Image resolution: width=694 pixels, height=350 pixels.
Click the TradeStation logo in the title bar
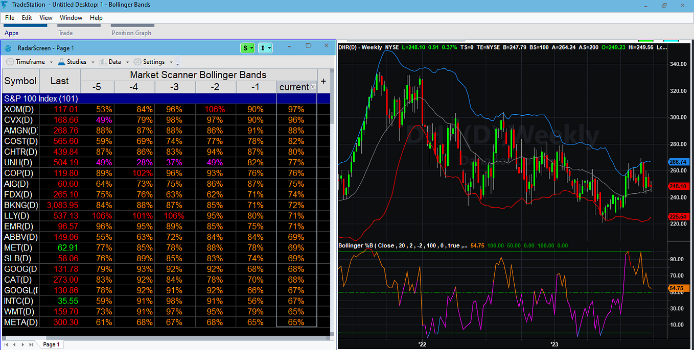coord(5,5)
